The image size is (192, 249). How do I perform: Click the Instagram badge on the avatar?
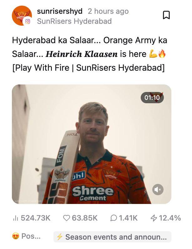(28, 21)
